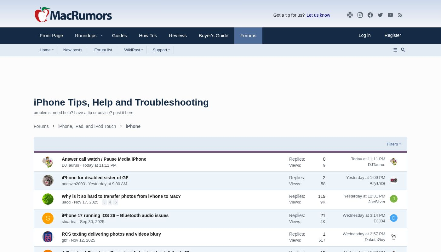Expand the WikiPost dropdown arrow
This screenshot has height=252, width=441.
(142, 50)
